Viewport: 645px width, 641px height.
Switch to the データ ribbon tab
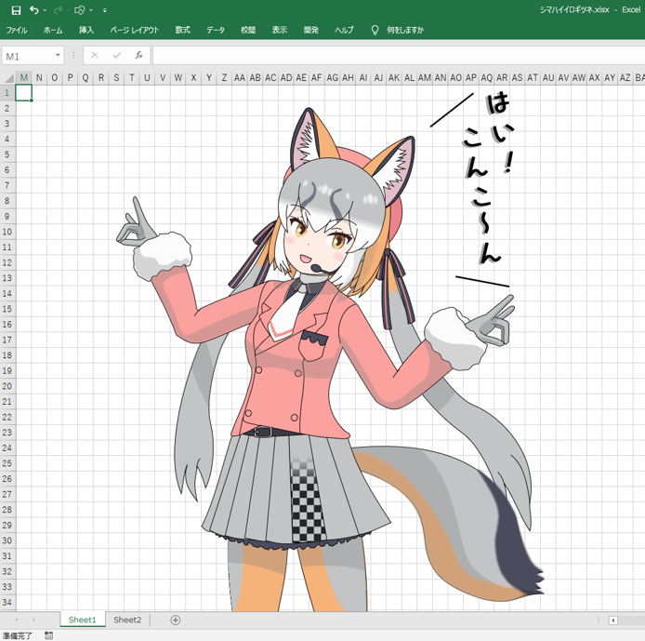click(216, 30)
